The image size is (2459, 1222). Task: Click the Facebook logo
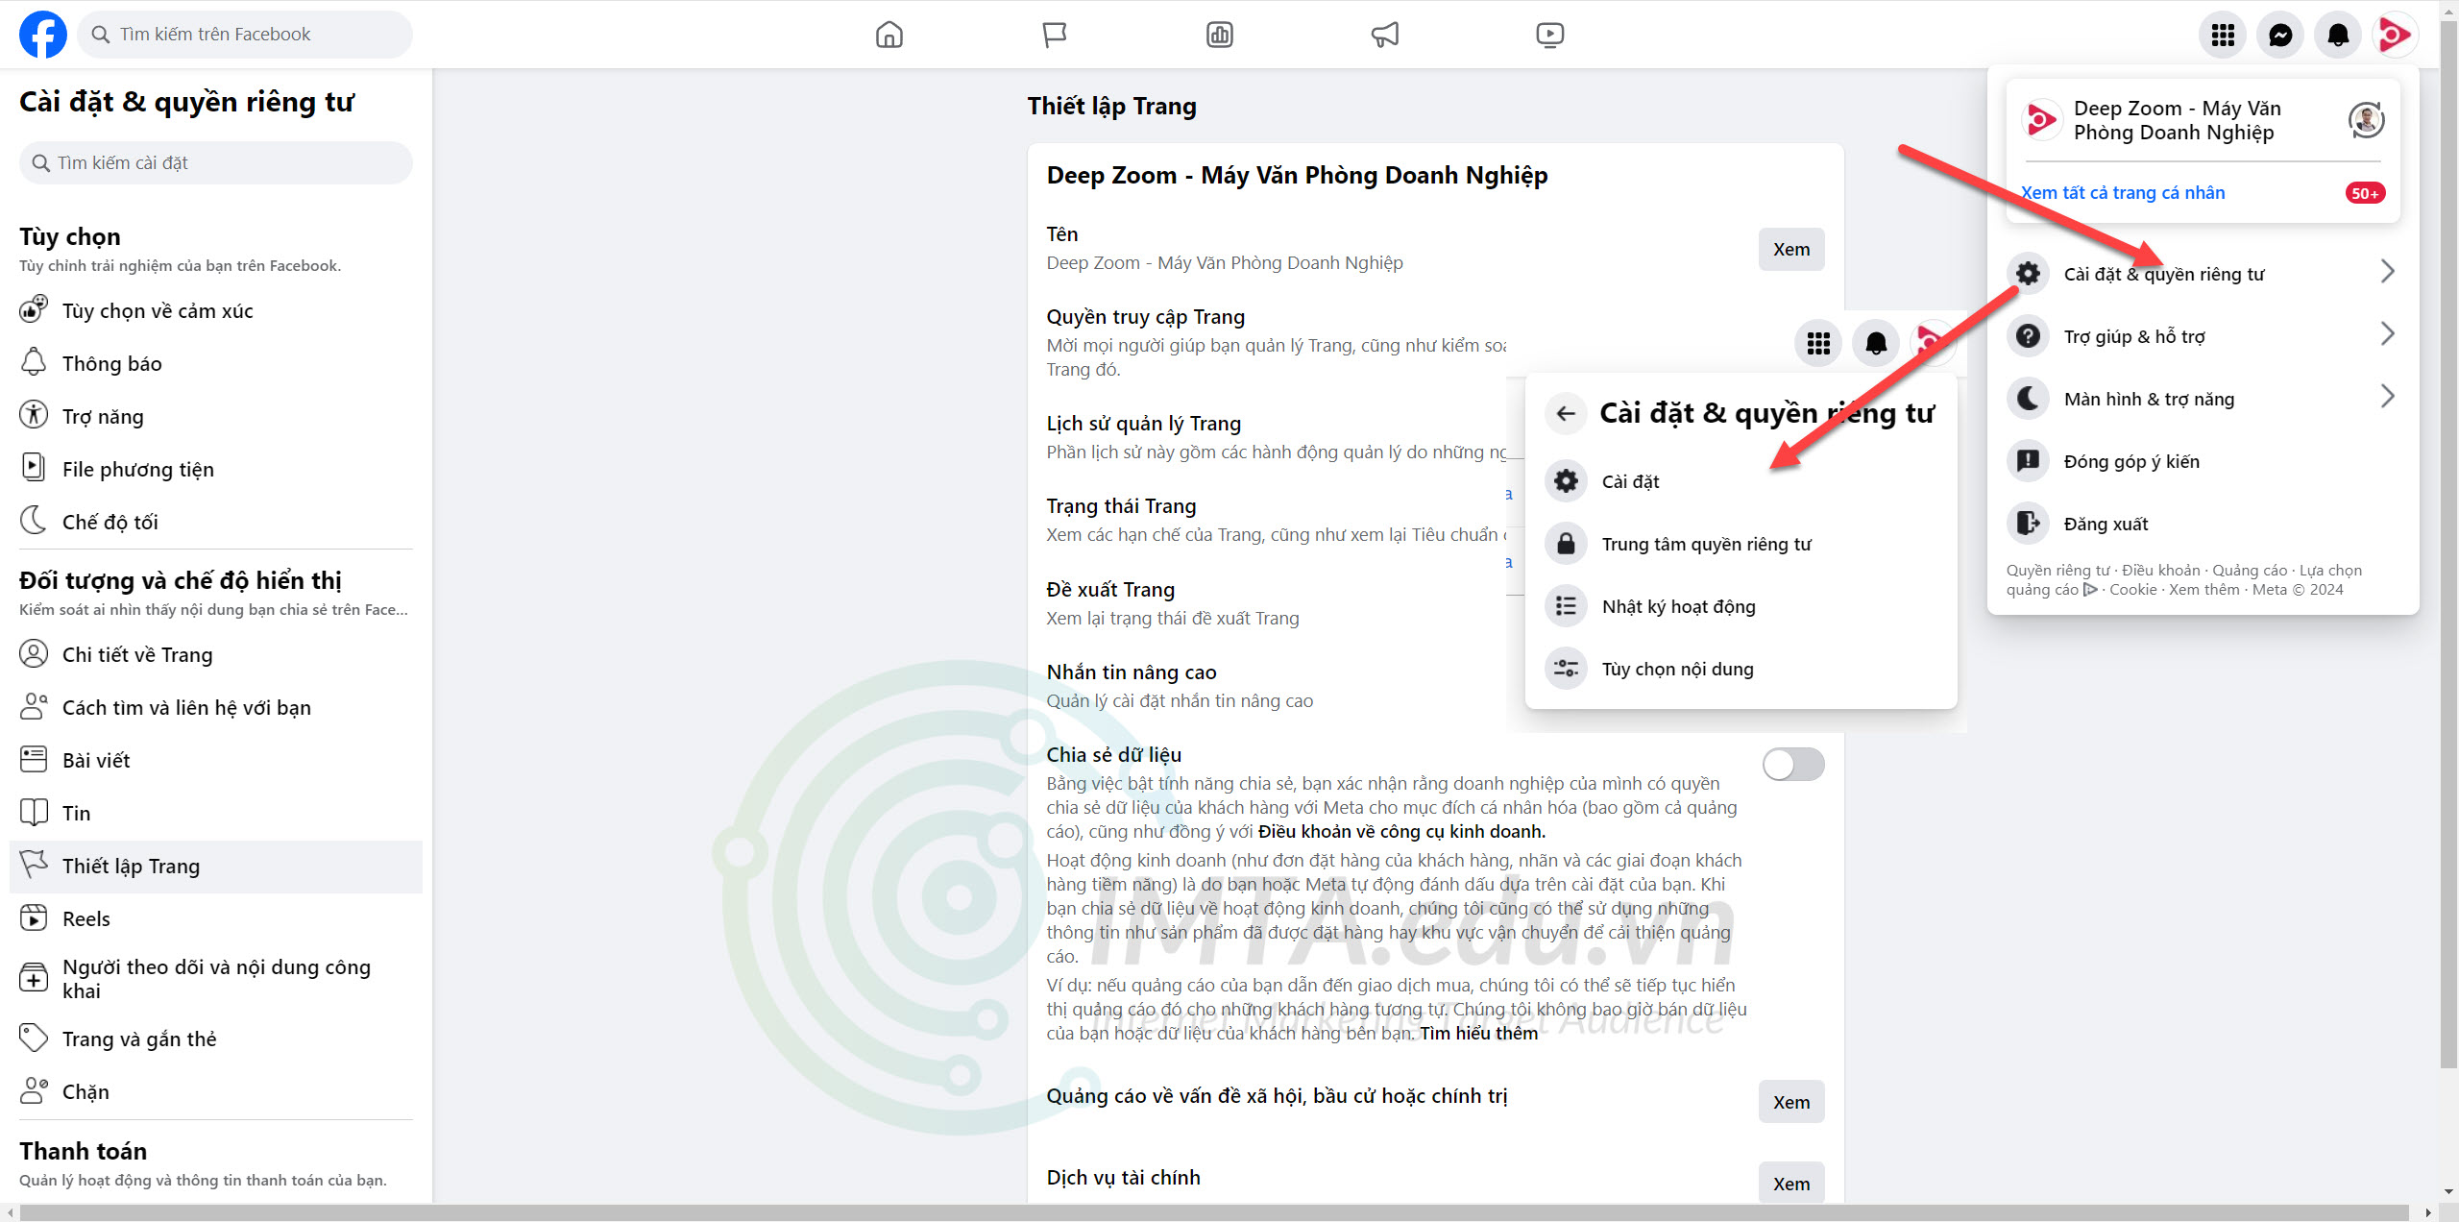click(43, 35)
